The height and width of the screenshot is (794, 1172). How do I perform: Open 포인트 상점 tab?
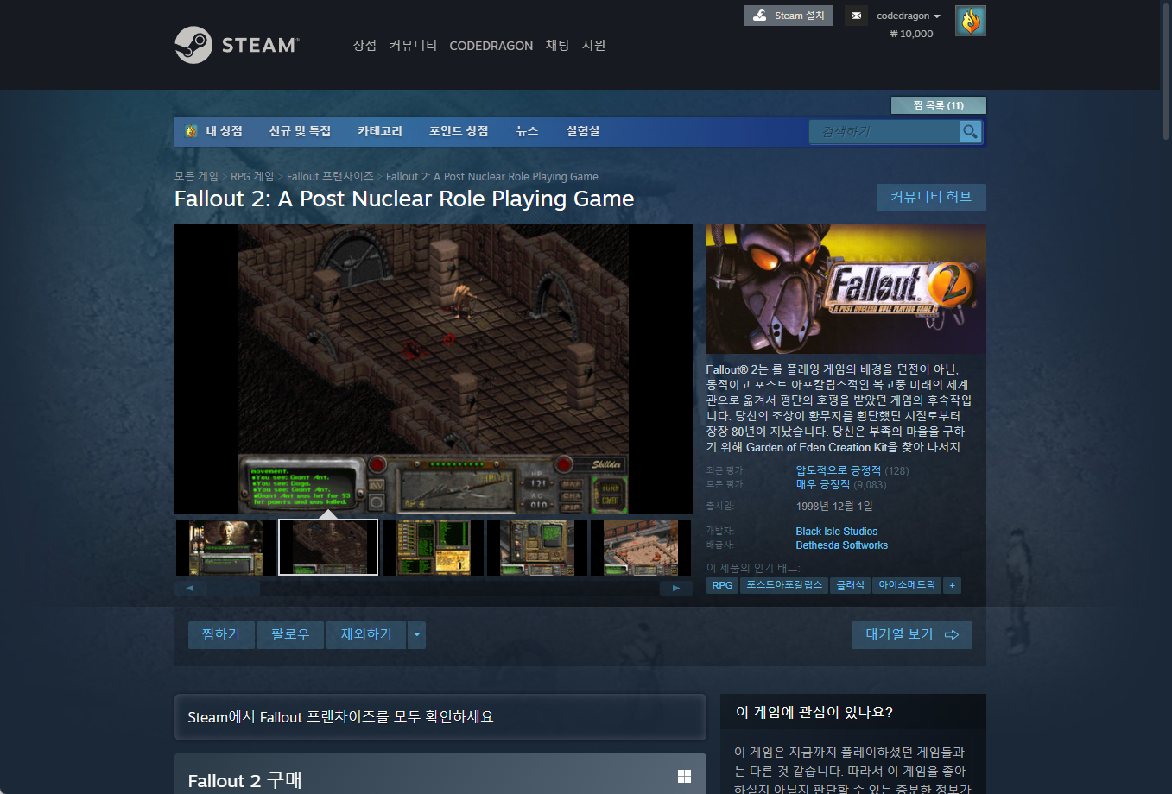(459, 131)
